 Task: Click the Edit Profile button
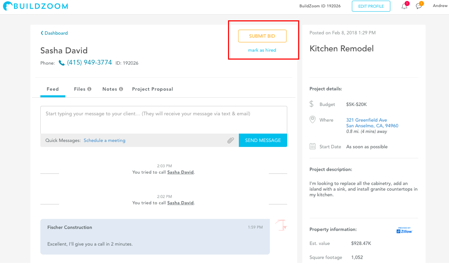371,6
